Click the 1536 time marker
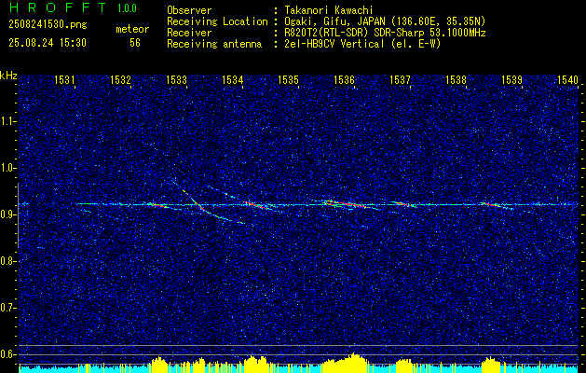 tap(344, 80)
